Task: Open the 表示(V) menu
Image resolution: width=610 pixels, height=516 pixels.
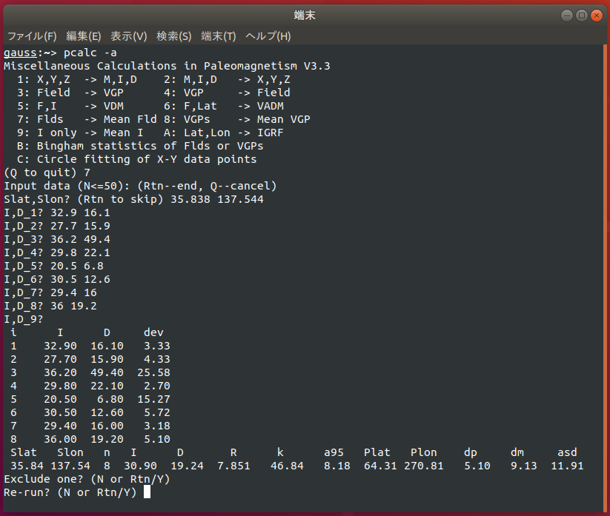Action: tap(129, 36)
